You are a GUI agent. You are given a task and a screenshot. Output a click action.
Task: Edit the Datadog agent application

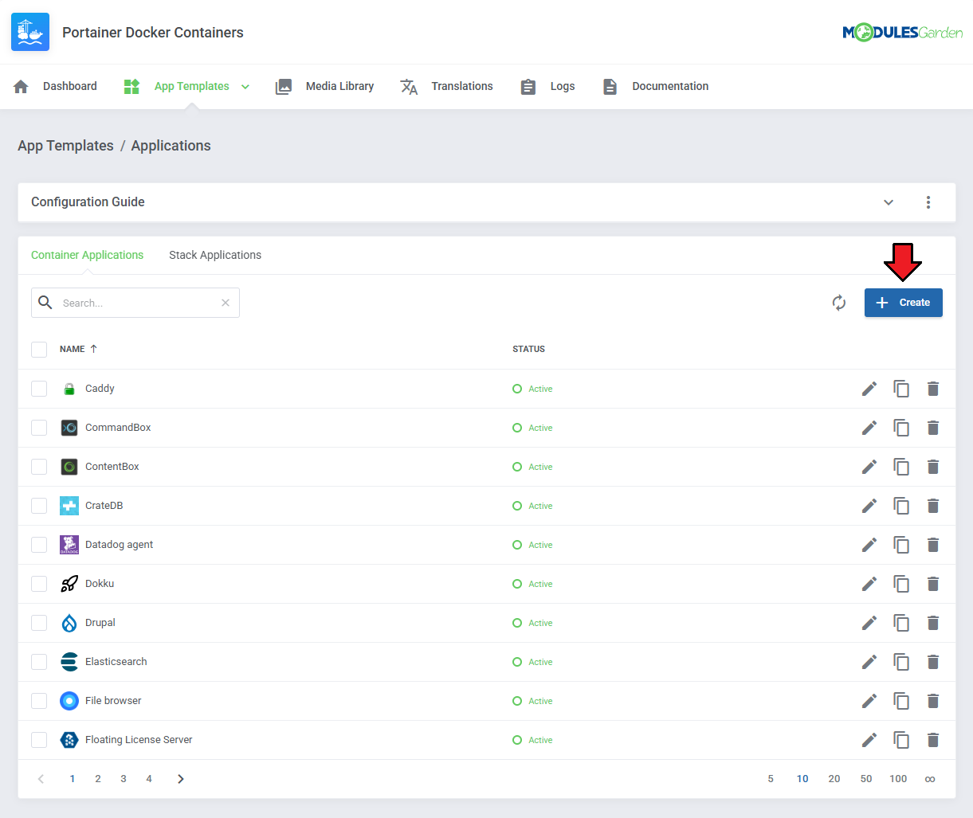click(869, 545)
